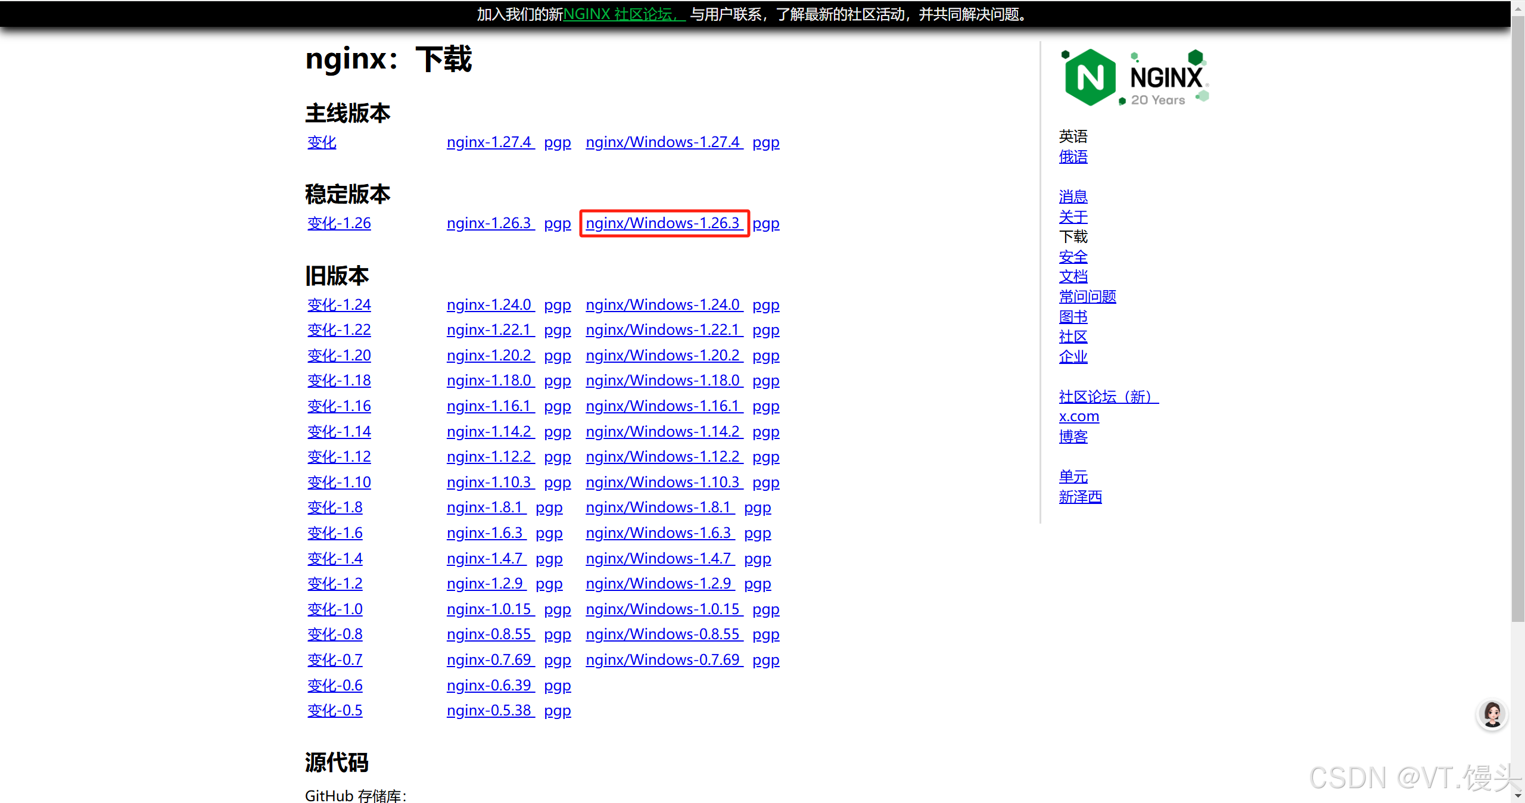Image resolution: width=1525 pixels, height=803 pixels.
Task: Open the 关于 about page
Action: click(1073, 217)
